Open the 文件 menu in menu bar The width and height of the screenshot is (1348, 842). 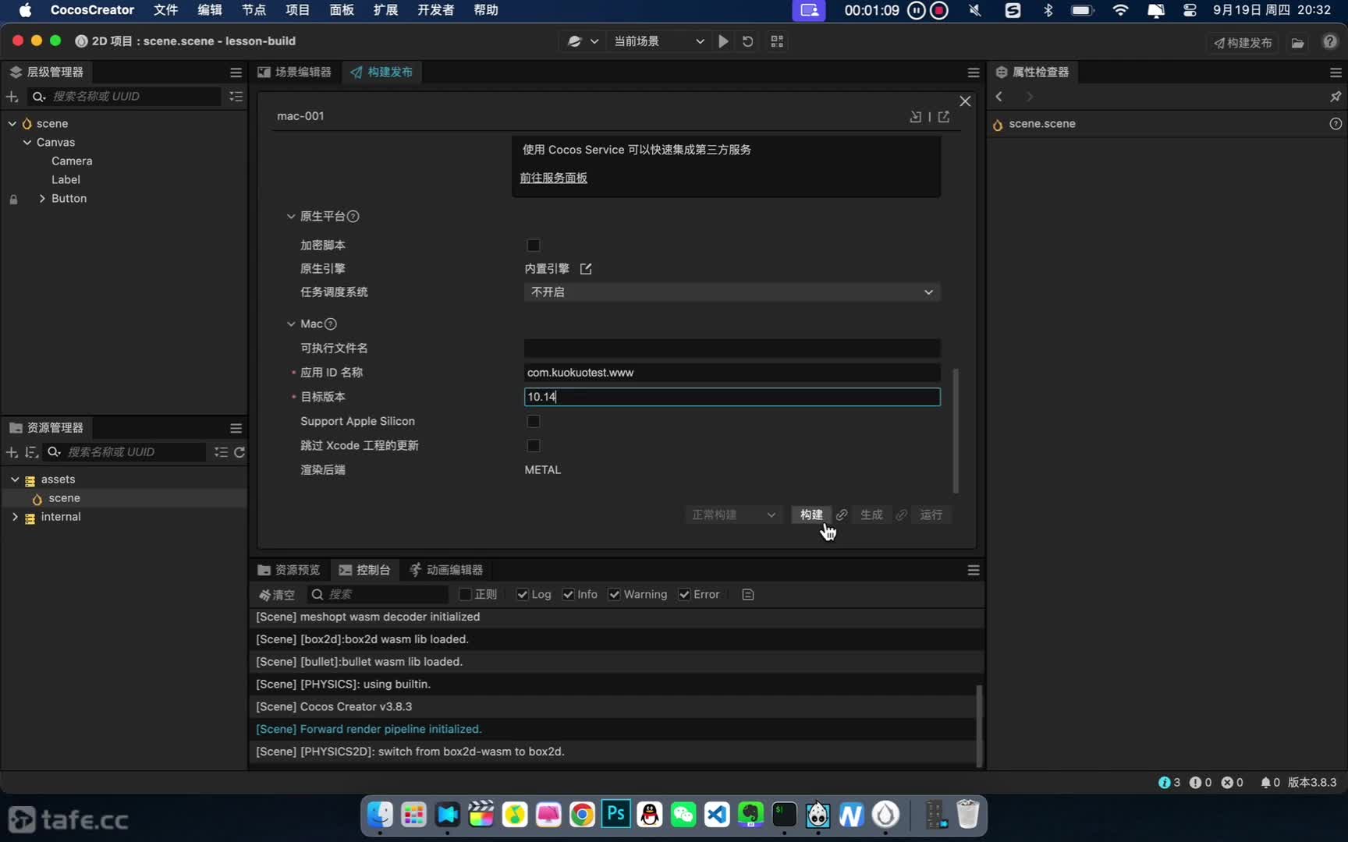click(165, 10)
